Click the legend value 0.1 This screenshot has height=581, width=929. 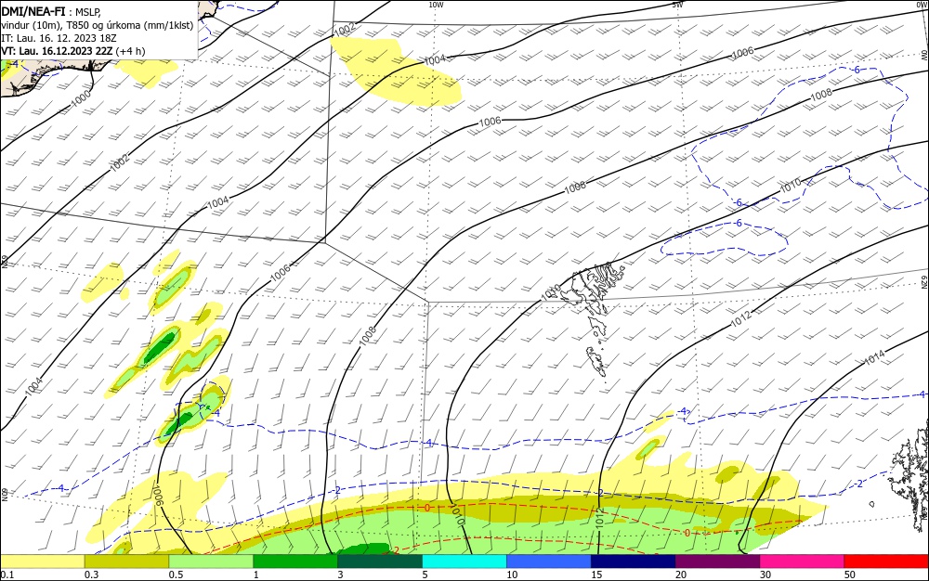coord(7,575)
